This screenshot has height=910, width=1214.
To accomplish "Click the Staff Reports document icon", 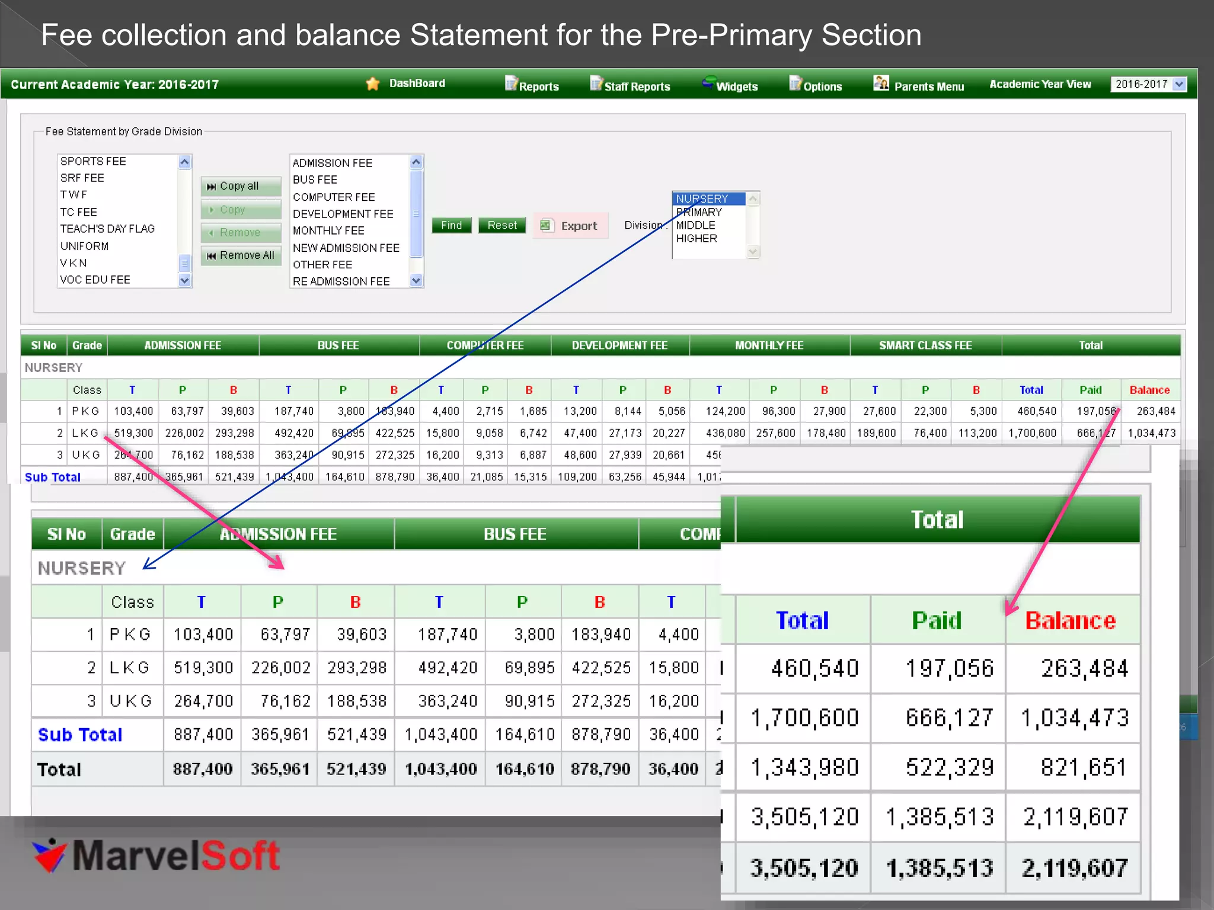I will point(596,83).
